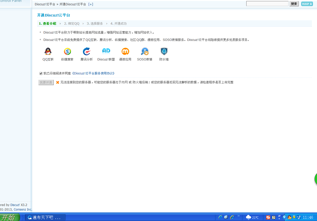This screenshot has height=221, width=317.
Task: Uncheck the agree-to-protocol checkbox
Action: [41, 73]
